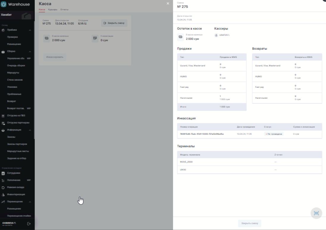Collapse the Информация menu chevron
The width and height of the screenshot is (326, 230).
click(30, 130)
